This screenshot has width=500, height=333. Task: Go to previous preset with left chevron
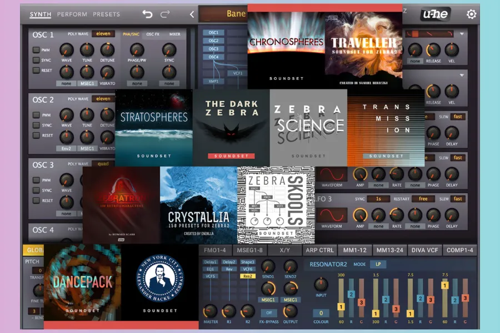pos(192,14)
